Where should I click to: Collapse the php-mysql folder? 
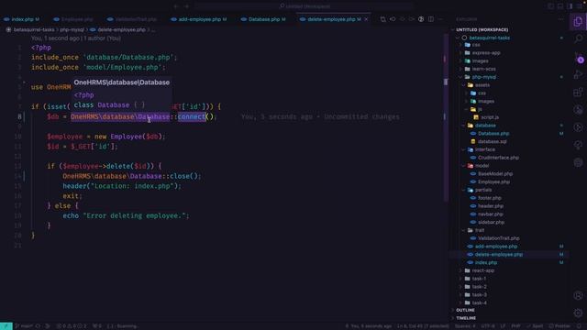pos(483,77)
